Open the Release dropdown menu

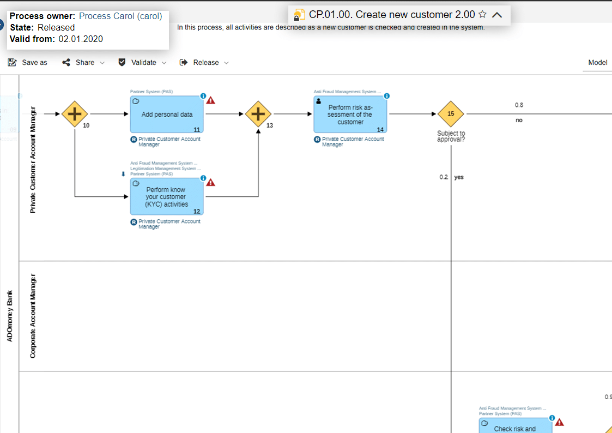[x=204, y=63]
